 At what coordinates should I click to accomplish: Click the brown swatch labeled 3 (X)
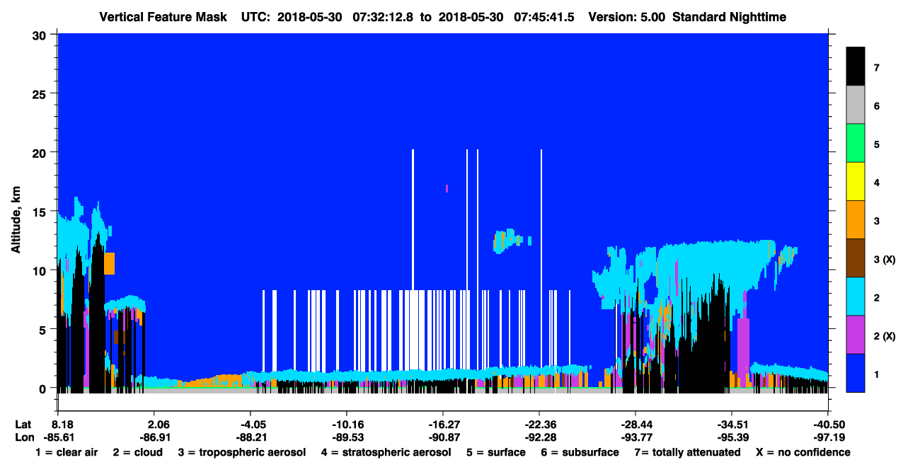[x=856, y=258]
